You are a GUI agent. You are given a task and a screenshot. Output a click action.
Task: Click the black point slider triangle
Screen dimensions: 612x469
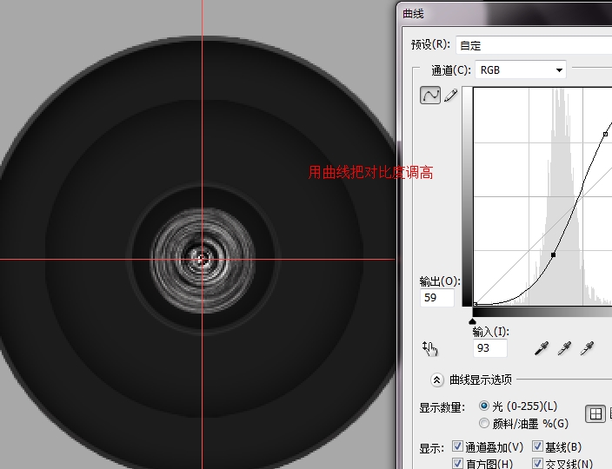[x=473, y=320]
